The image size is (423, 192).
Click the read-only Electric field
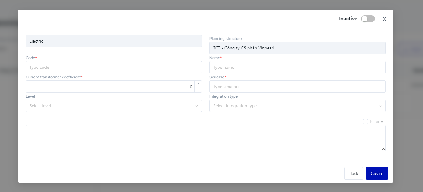tap(113, 41)
